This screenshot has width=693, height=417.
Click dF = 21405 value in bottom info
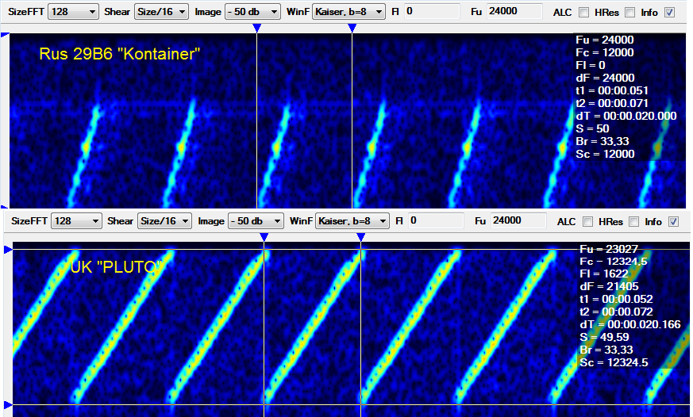tap(609, 286)
